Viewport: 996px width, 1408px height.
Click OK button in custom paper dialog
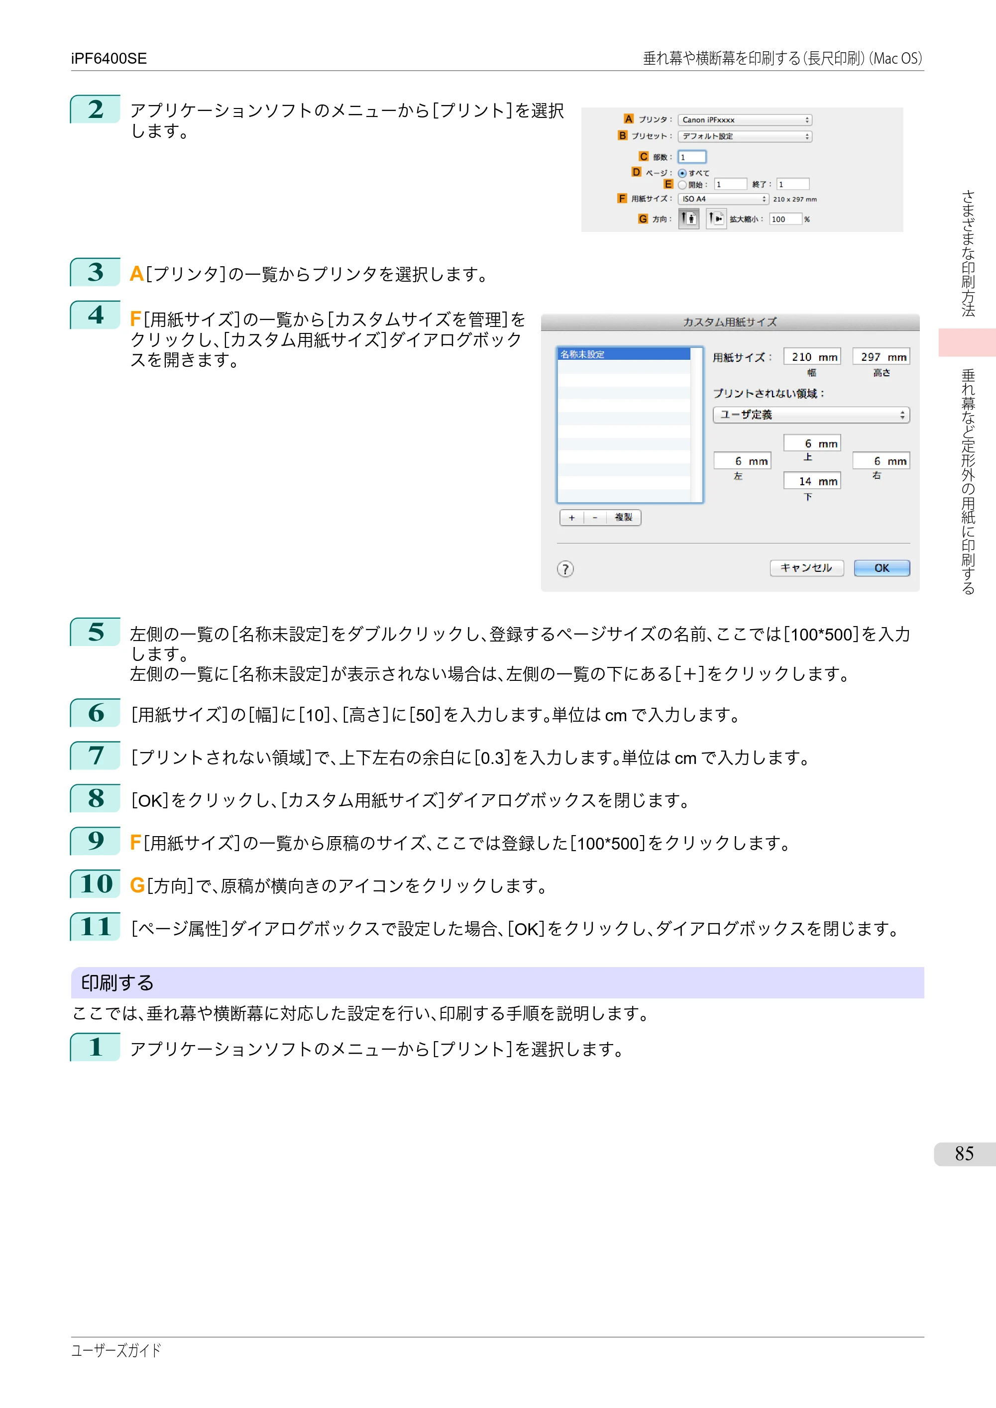(882, 568)
